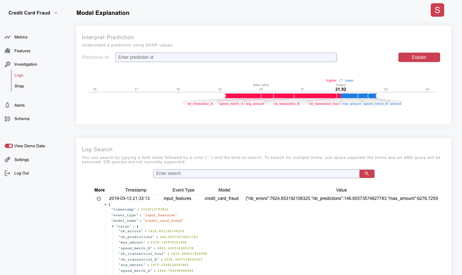The image size is (462, 275).
Task: Click the red search magnifier button
Action: coord(367,174)
